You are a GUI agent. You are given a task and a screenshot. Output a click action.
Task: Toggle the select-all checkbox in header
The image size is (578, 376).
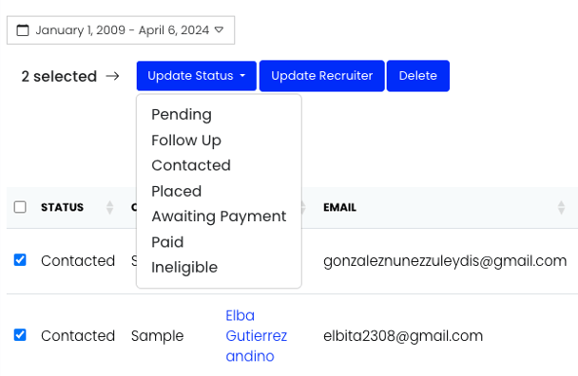point(20,207)
